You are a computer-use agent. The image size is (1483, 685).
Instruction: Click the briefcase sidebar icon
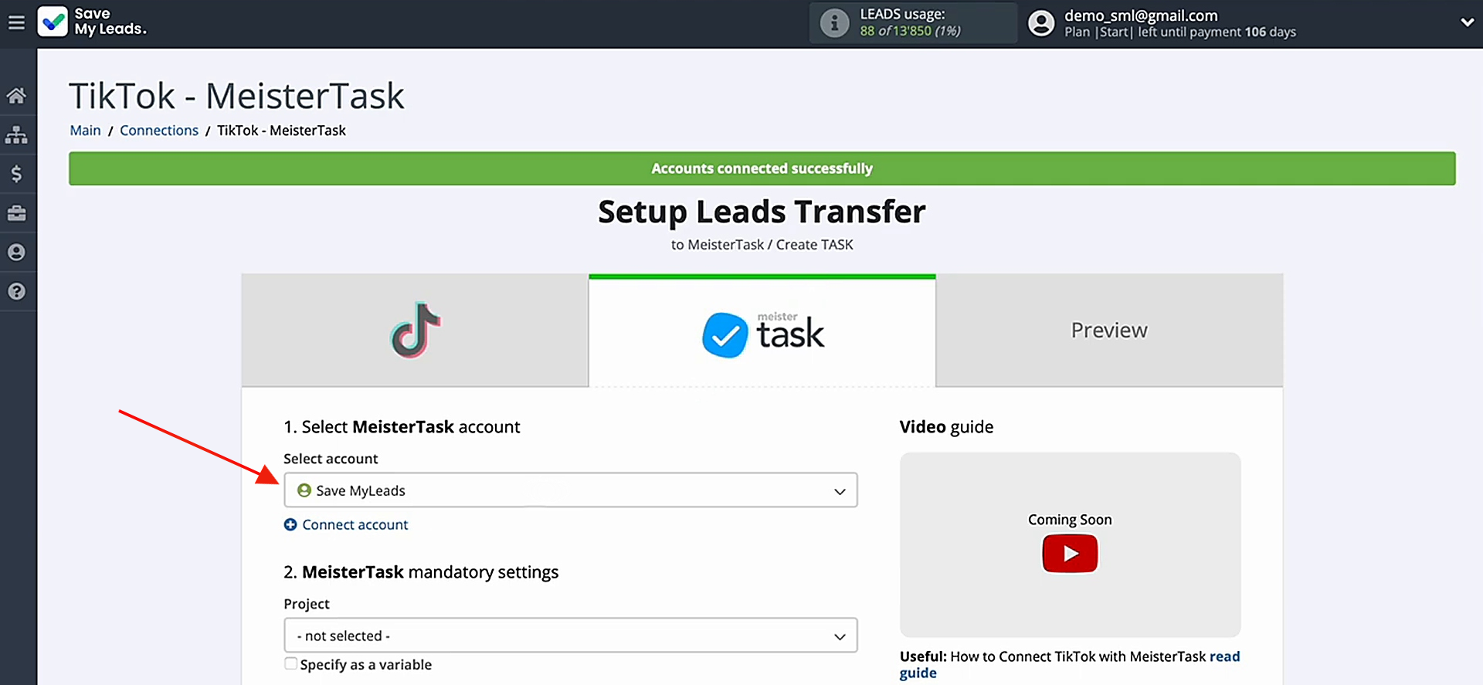pyautogui.click(x=16, y=213)
